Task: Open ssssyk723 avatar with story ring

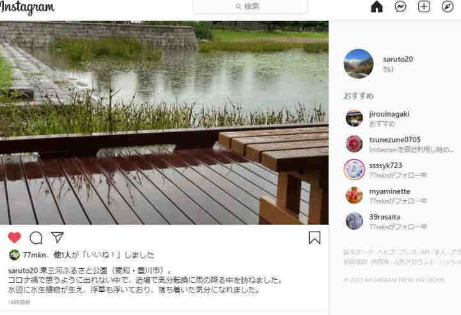Action: pos(354,169)
